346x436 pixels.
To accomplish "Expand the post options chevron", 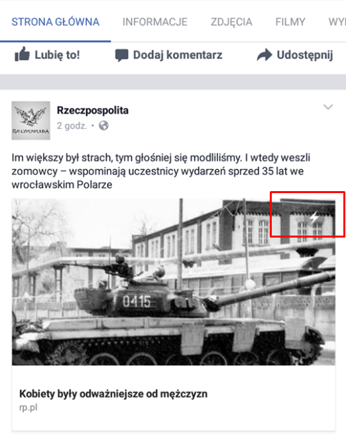I will [x=328, y=107].
